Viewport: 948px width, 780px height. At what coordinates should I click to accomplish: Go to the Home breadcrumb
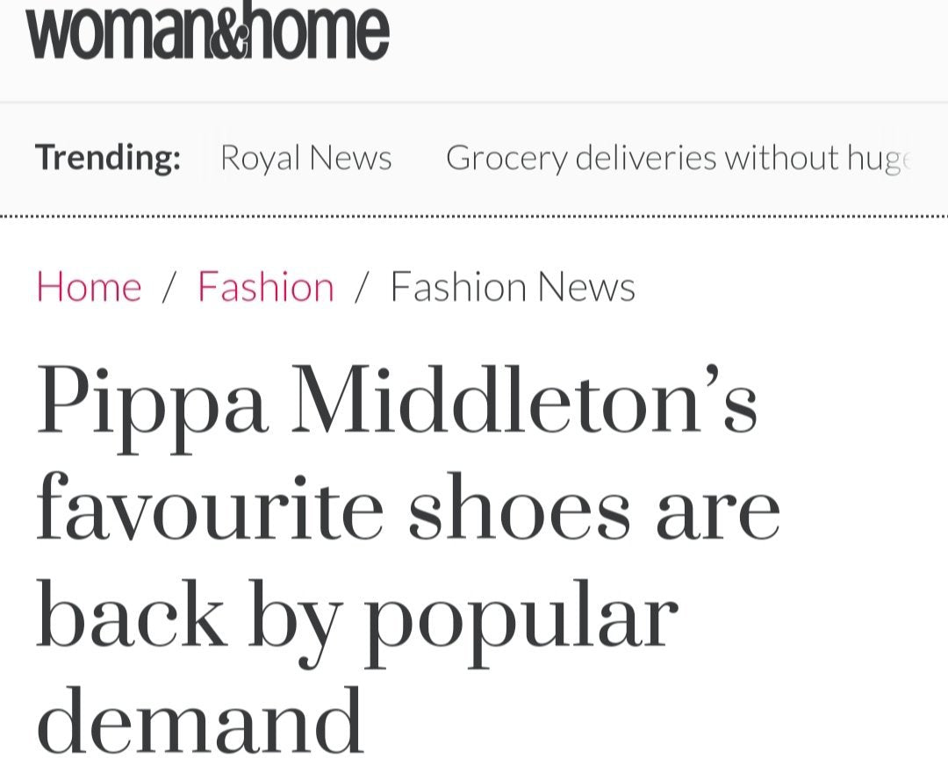pos(89,287)
